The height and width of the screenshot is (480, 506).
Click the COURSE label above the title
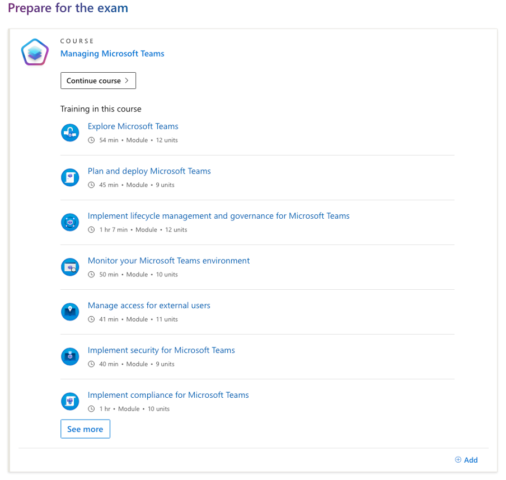coord(77,41)
